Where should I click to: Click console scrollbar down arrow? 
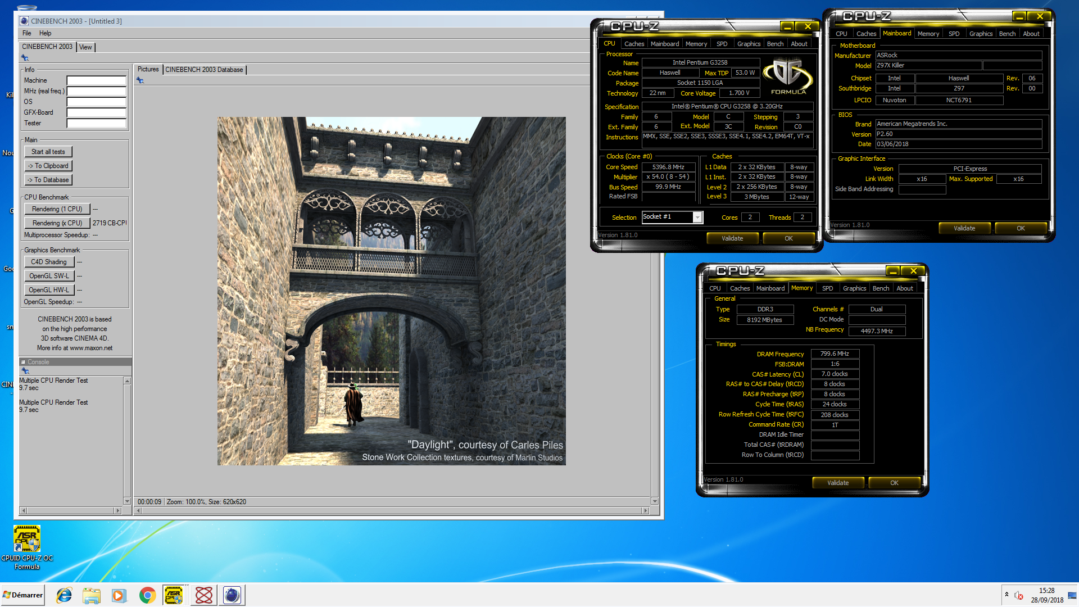tap(128, 501)
